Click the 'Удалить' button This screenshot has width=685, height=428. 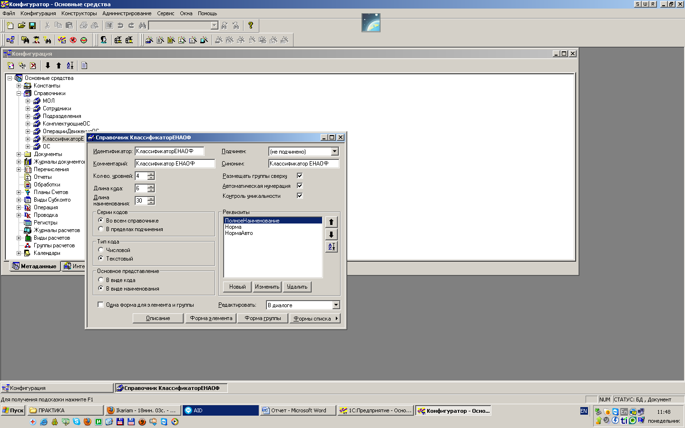click(297, 287)
